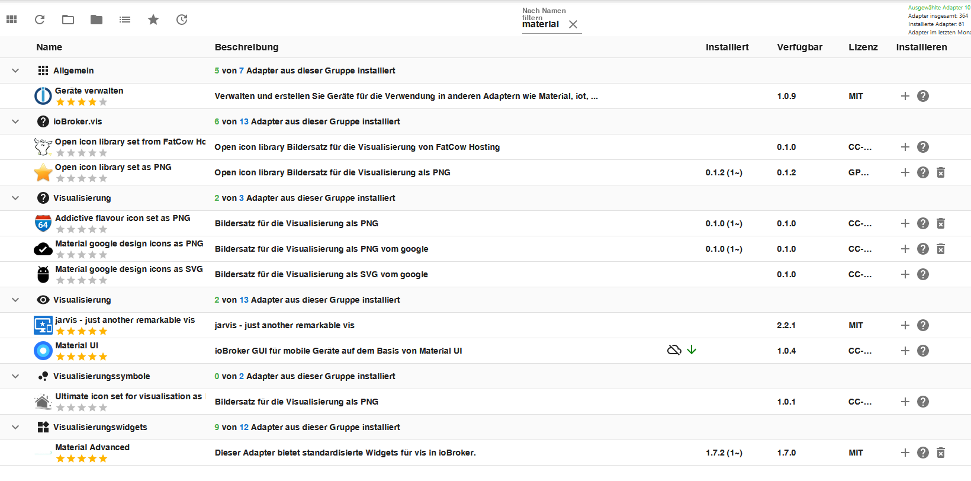The image size is (971, 481).
Task: Click the grid view icon in the toolbar
Action: click(11, 20)
